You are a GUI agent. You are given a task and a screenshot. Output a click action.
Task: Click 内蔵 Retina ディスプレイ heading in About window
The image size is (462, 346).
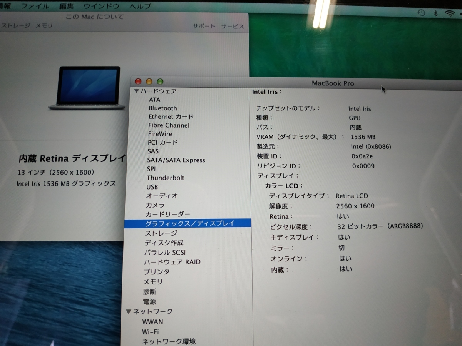point(72,158)
